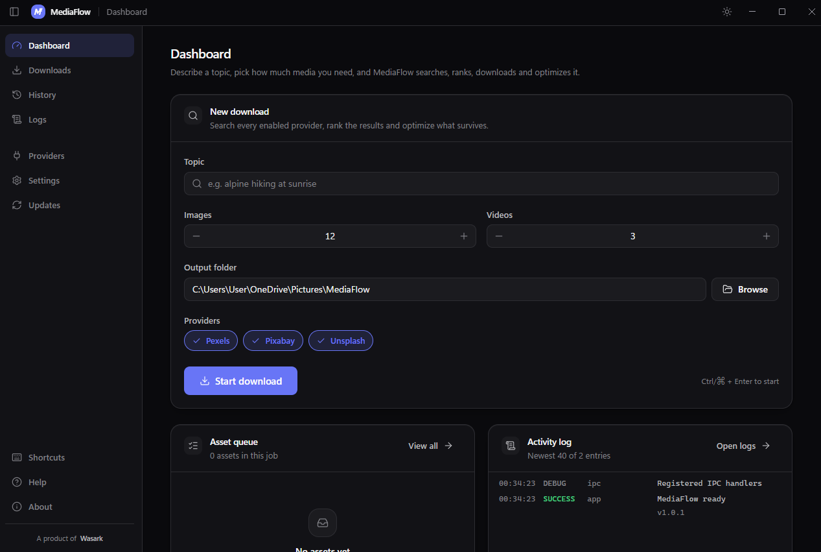Click the 'Registered IPC handlers' log entry
821x552 pixels.
[x=710, y=483]
